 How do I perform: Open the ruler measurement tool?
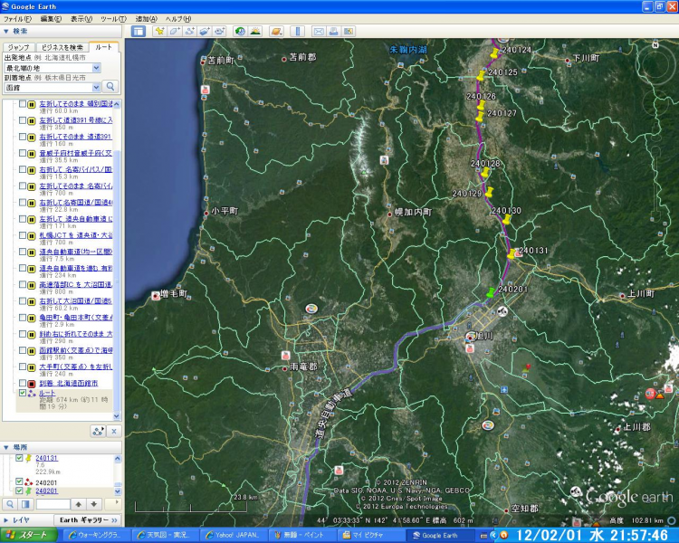point(298,31)
